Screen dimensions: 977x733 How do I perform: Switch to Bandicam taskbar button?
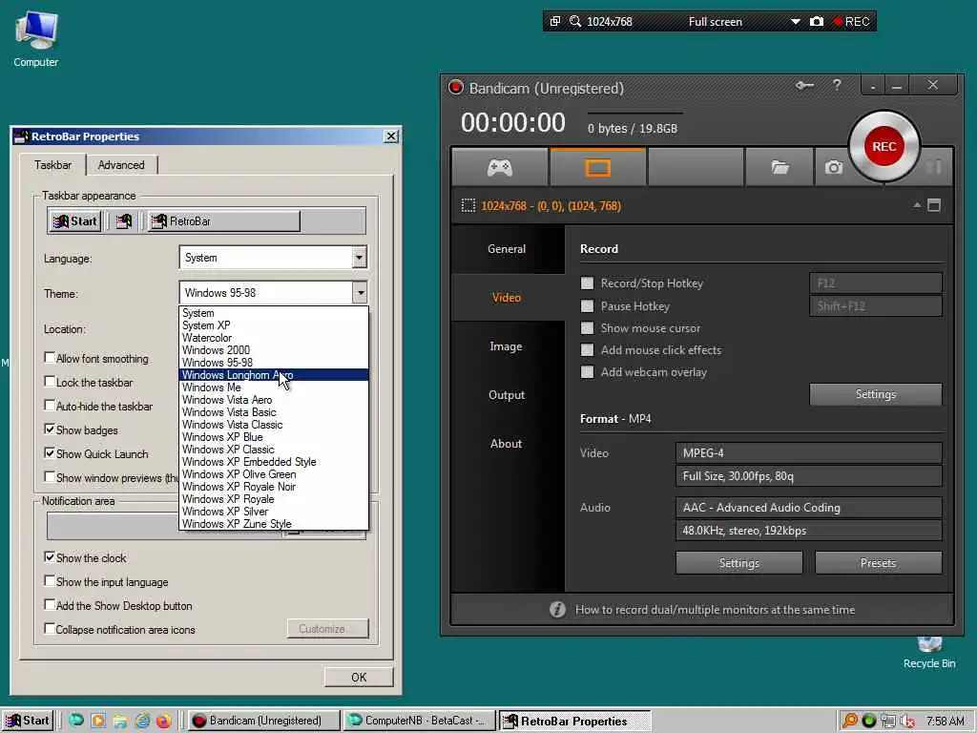click(264, 721)
